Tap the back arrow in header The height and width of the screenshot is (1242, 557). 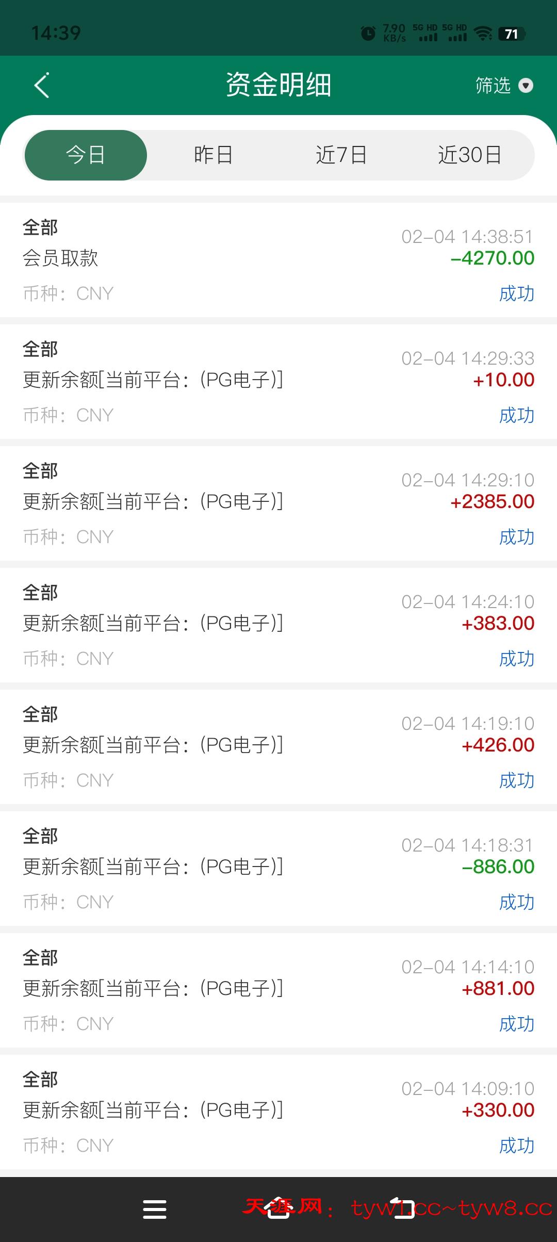tap(42, 85)
